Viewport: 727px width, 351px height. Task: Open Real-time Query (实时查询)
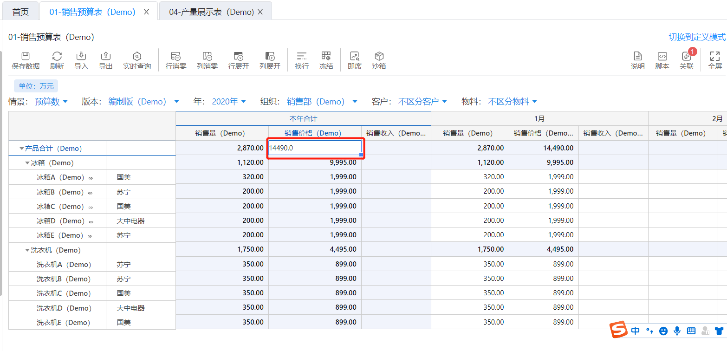tap(136, 57)
